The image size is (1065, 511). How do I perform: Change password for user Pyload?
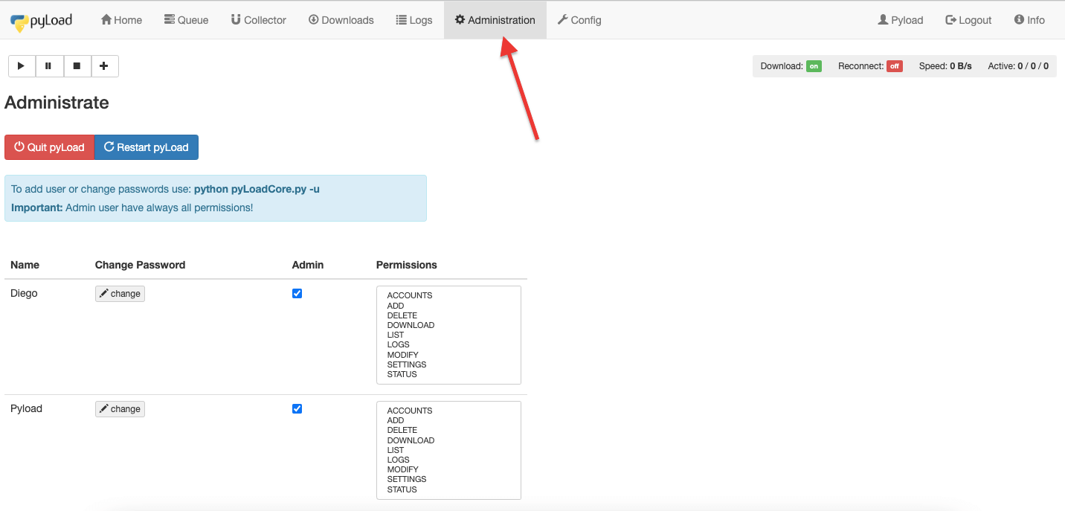pyautogui.click(x=120, y=409)
